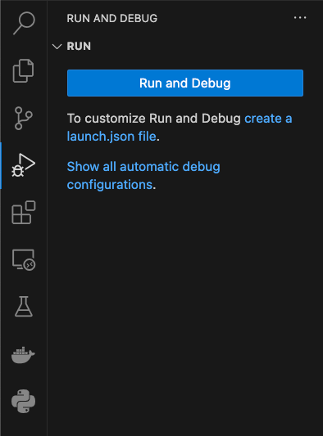Open Show all automatic debug configurations link

(143, 175)
